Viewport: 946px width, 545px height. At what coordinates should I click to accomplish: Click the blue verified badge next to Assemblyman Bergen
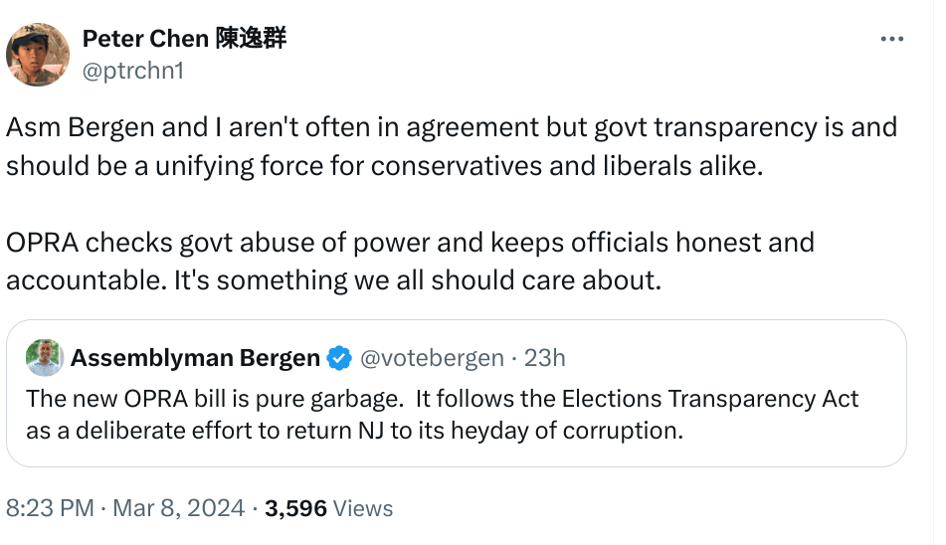pos(339,358)
